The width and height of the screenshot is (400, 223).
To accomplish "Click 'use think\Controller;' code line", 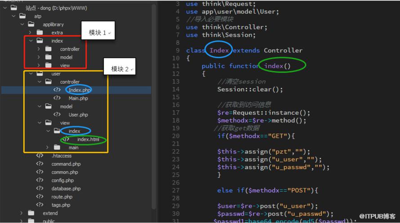I will [227, 27].
